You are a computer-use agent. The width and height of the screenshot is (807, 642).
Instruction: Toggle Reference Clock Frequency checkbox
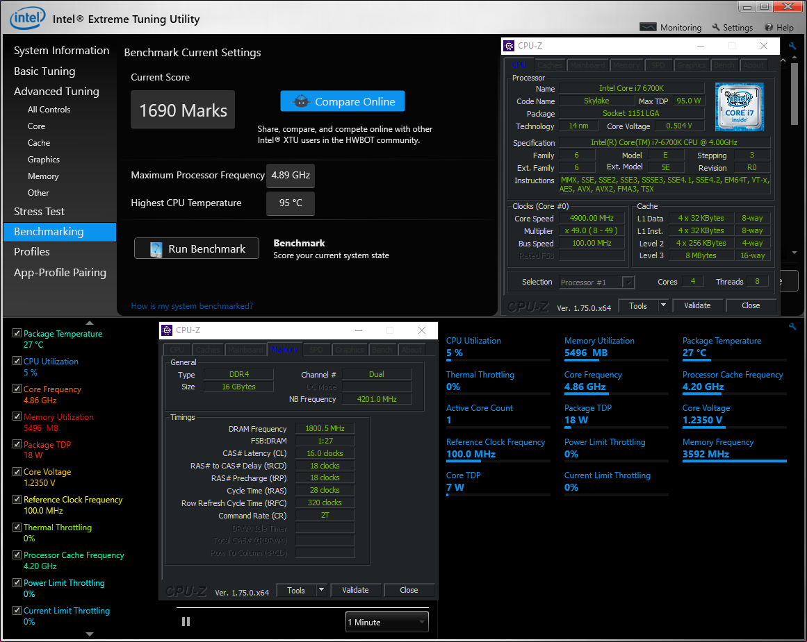(17, 499)
